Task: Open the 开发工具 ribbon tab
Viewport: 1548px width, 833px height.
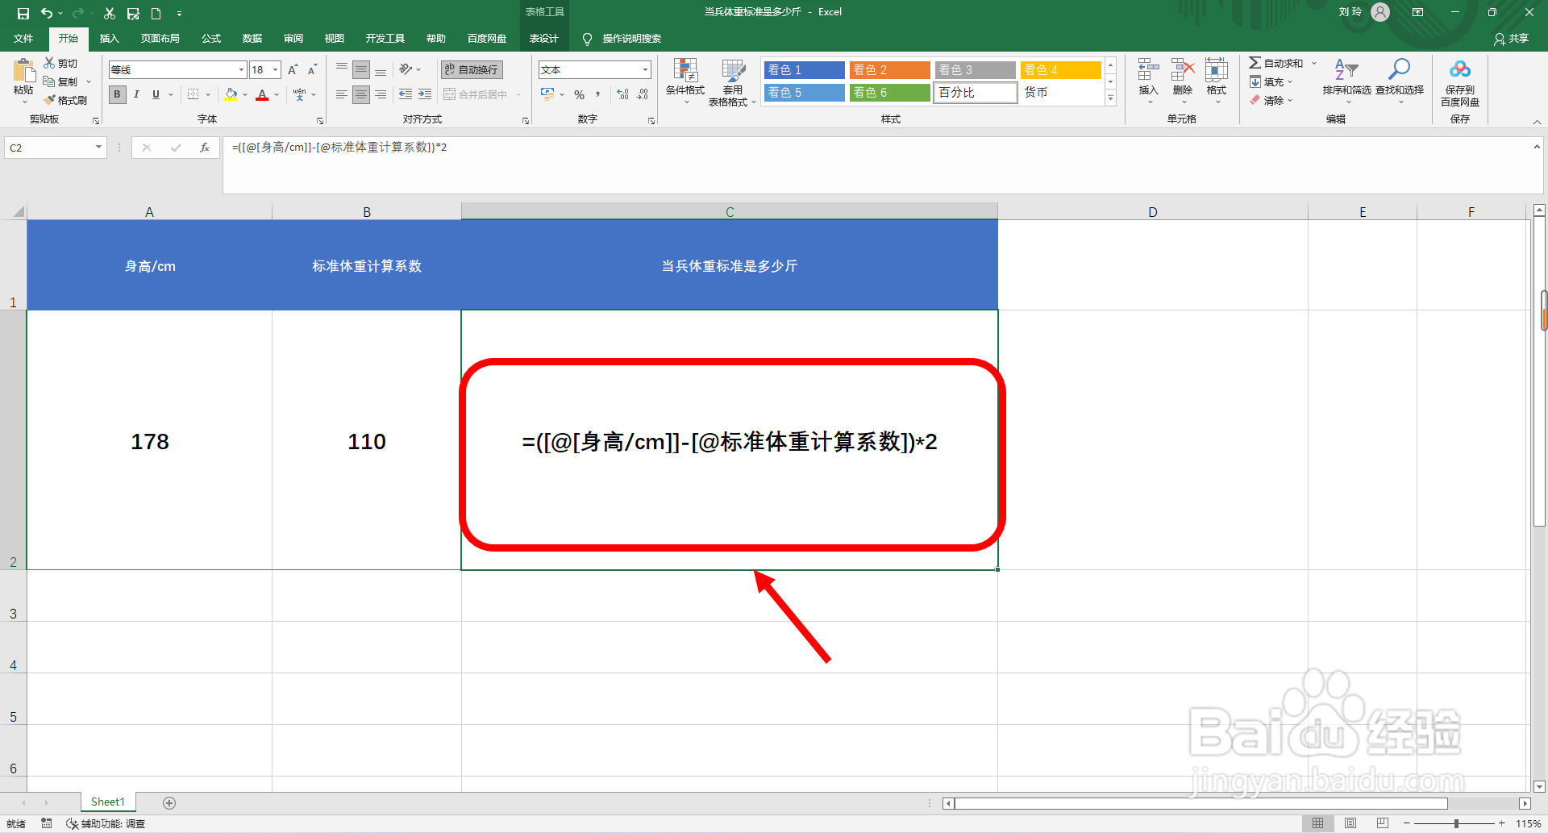Action: coord(385,38)
